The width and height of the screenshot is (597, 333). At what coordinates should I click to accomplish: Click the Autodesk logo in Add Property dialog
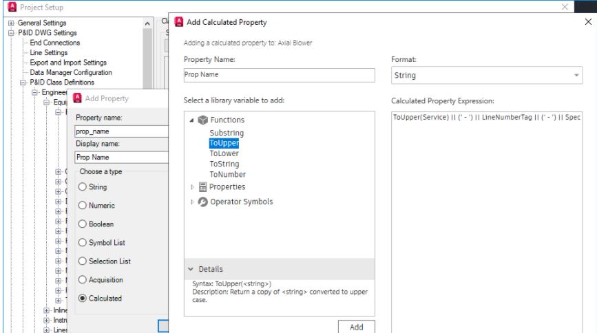click(x=77, y=98)
